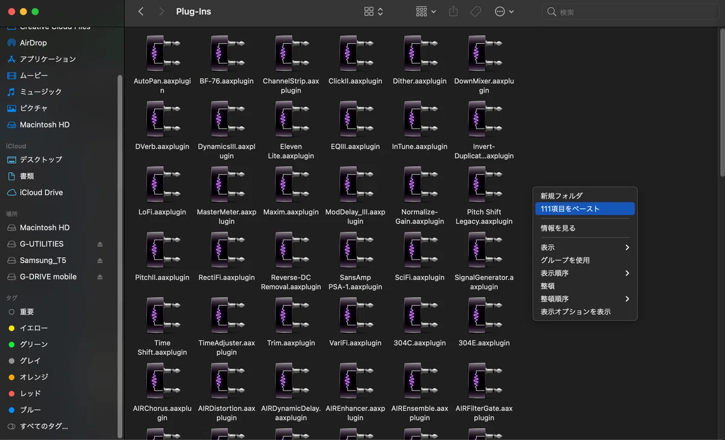This screenshot has width=725, height=440.
Task: Expand the 表示順序 submenu
Action: tap(585, 273)
